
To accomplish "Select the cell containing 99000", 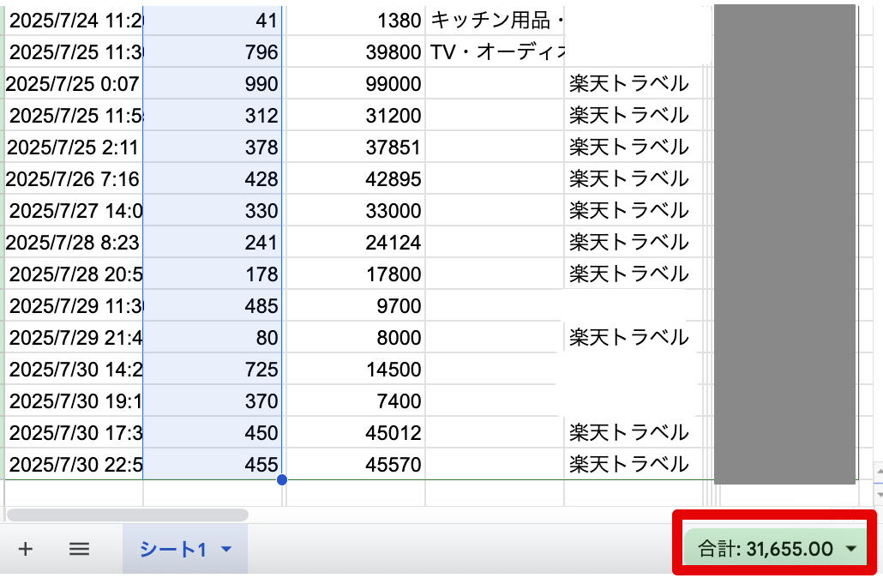I will pyautogui.click(x=355, y=83).
